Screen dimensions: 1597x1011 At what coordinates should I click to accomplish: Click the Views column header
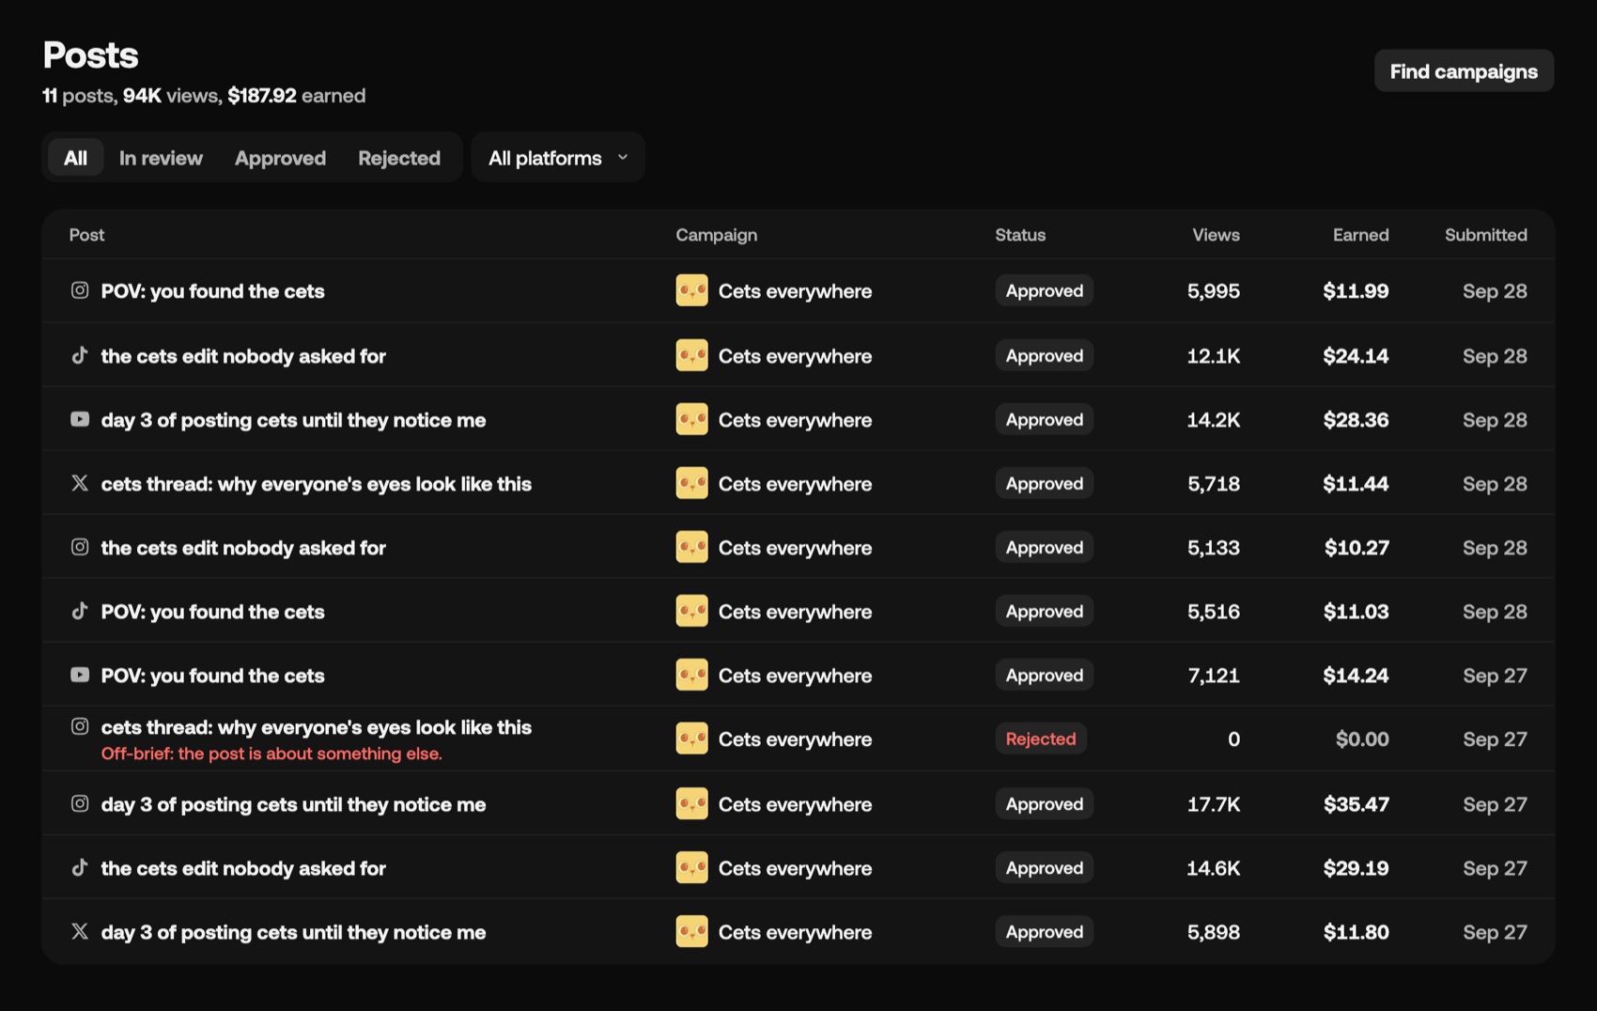point(1216,235)
